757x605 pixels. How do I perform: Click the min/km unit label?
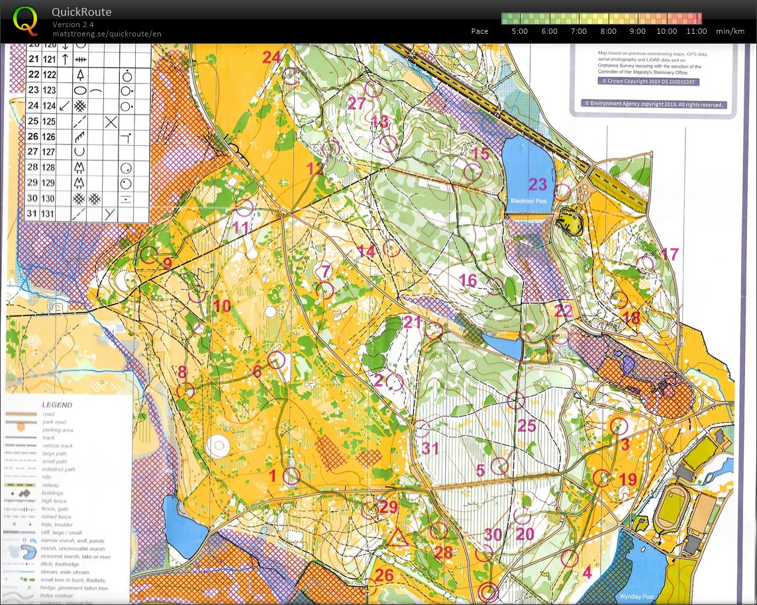730,31
